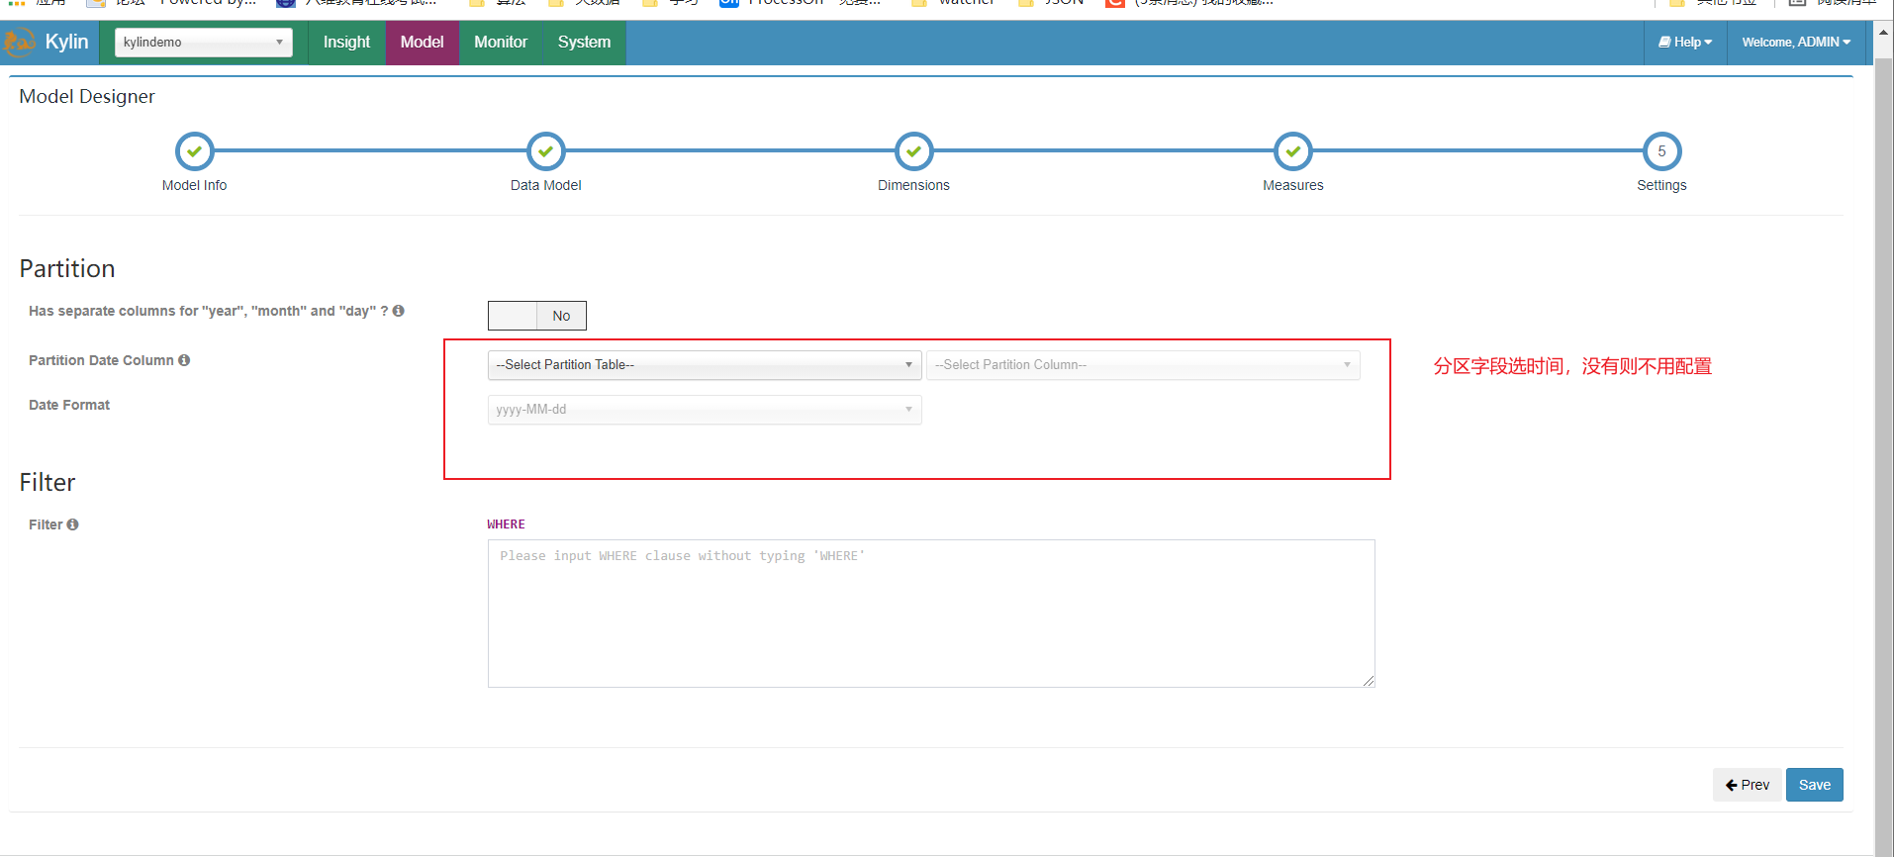Open the Model tab

tap(422, 43)
